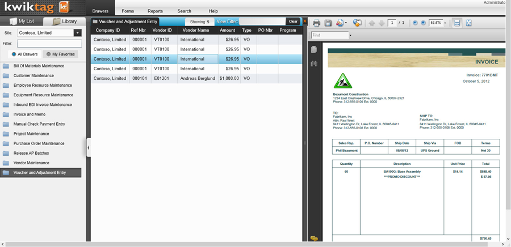This screenshot has width=511, height=247.
Task: Click the Release AP Batches folder icon
Action: [6, 153]
